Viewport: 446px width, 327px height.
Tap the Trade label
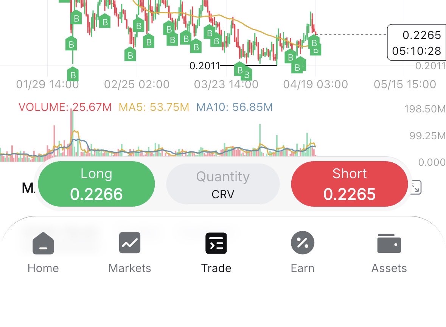[216, 268]
